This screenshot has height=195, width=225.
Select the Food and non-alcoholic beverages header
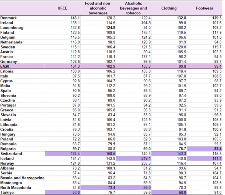98,8
